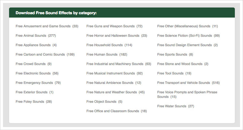Click Free Exterior Sounds link
Image resolution: width=243 pixels, height=130 pixels.
pyautogui.click(x=31, y=92)
